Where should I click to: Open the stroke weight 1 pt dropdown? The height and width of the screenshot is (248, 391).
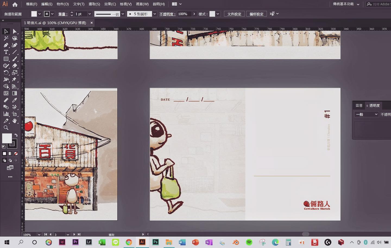(x=90, y=14)
